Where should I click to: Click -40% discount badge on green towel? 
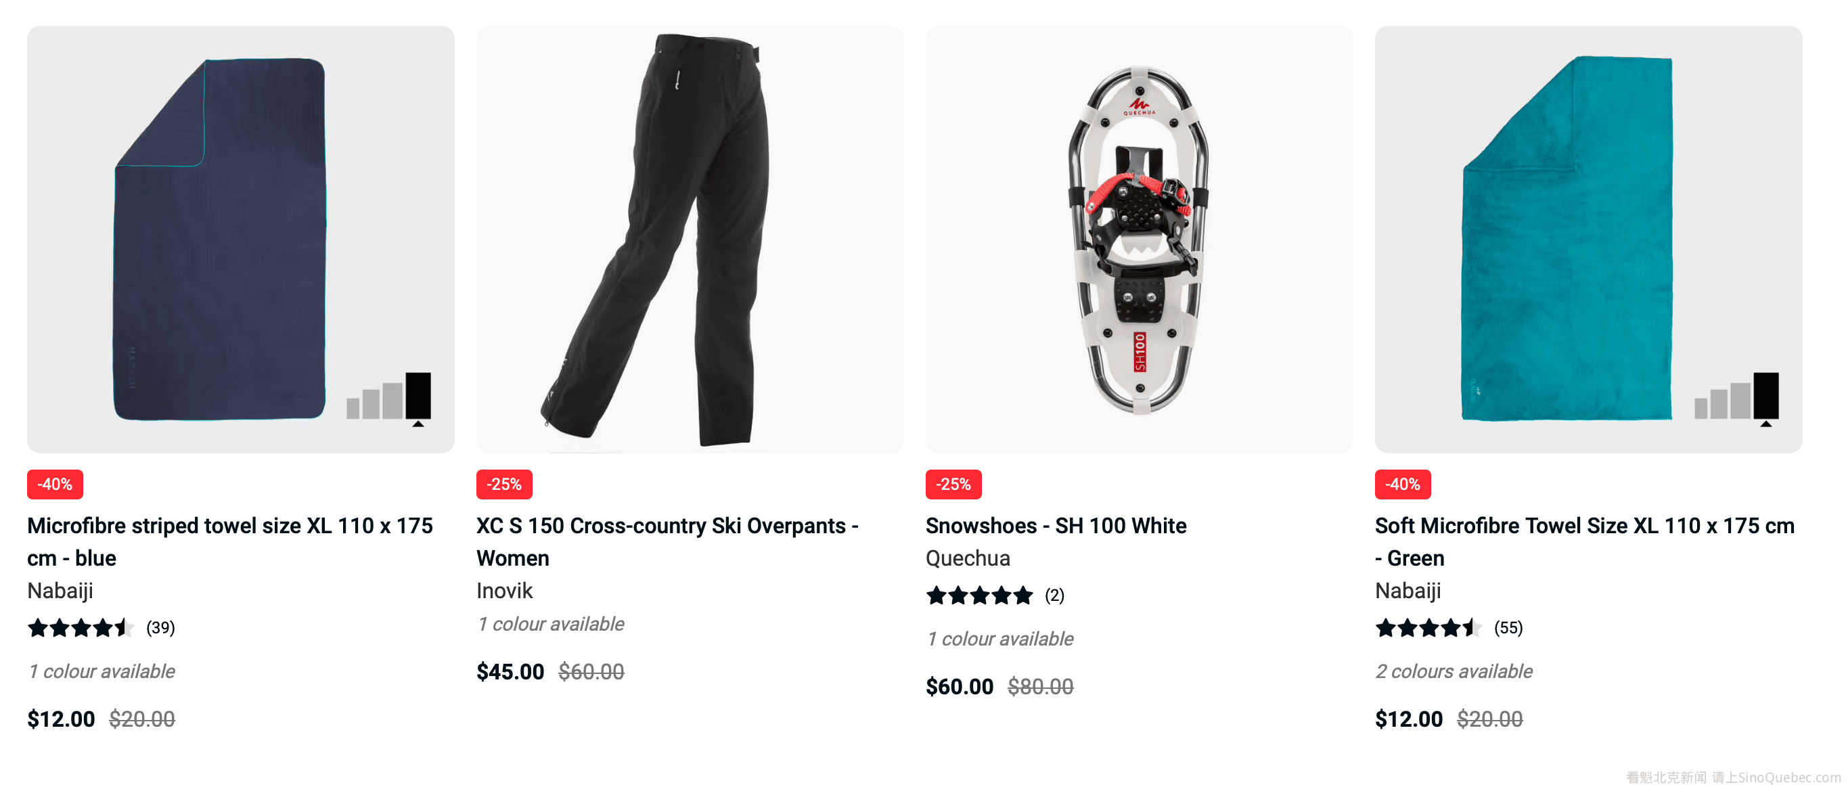pos(1402,484)
